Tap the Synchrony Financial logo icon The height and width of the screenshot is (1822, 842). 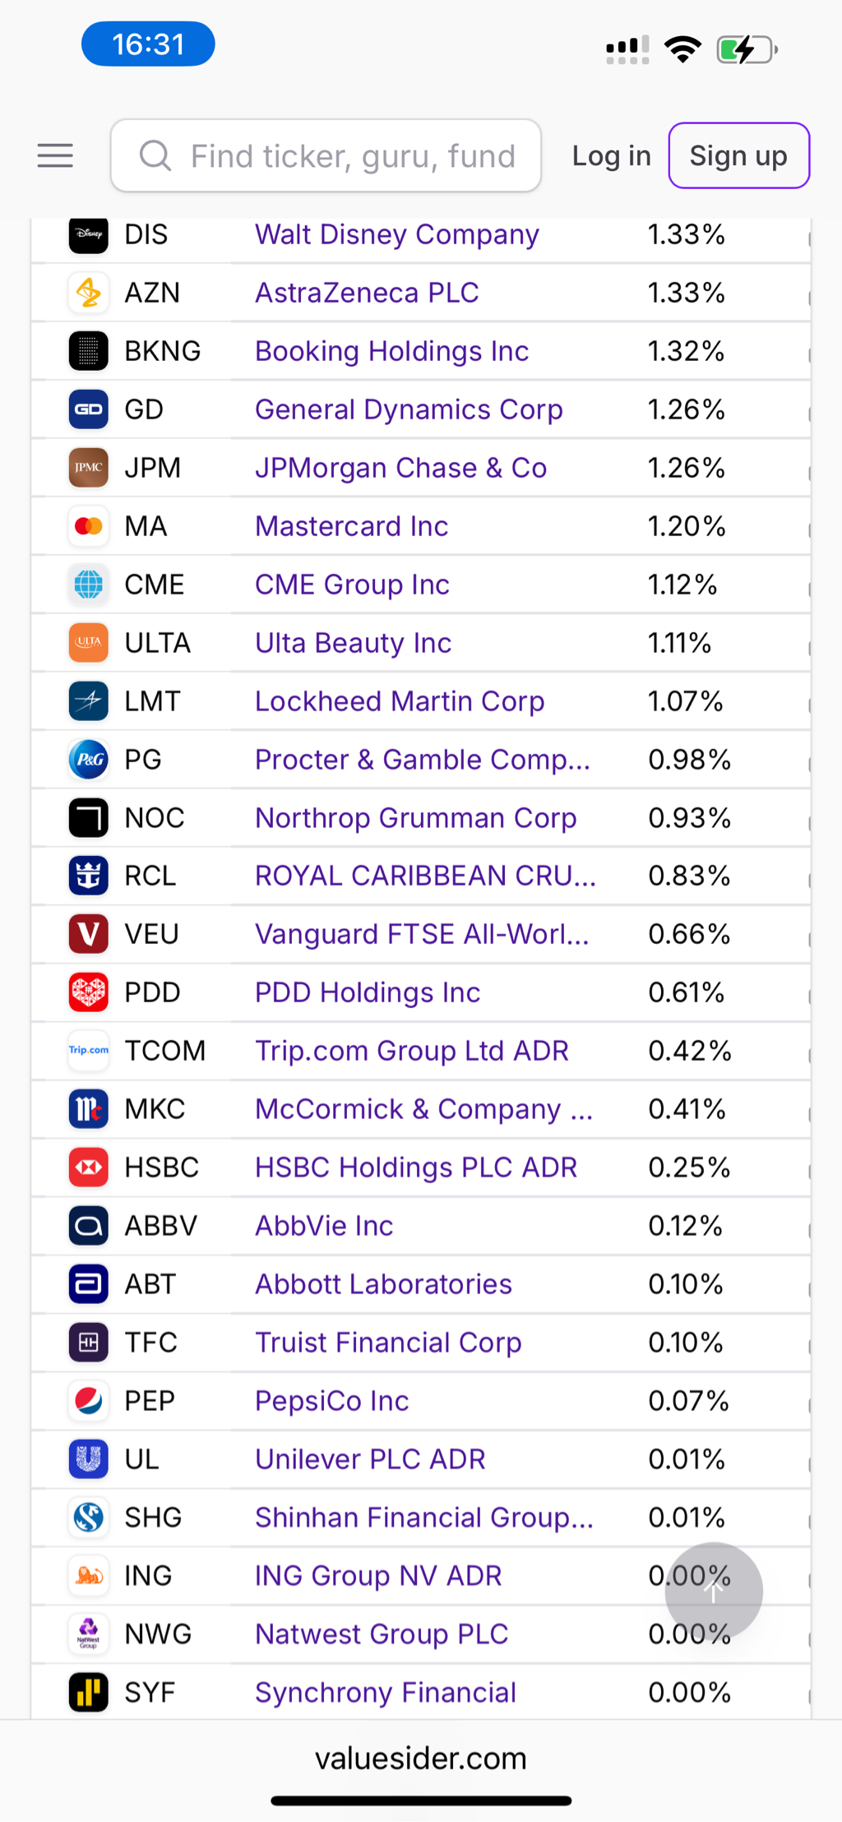click(x=89, y=1692)
